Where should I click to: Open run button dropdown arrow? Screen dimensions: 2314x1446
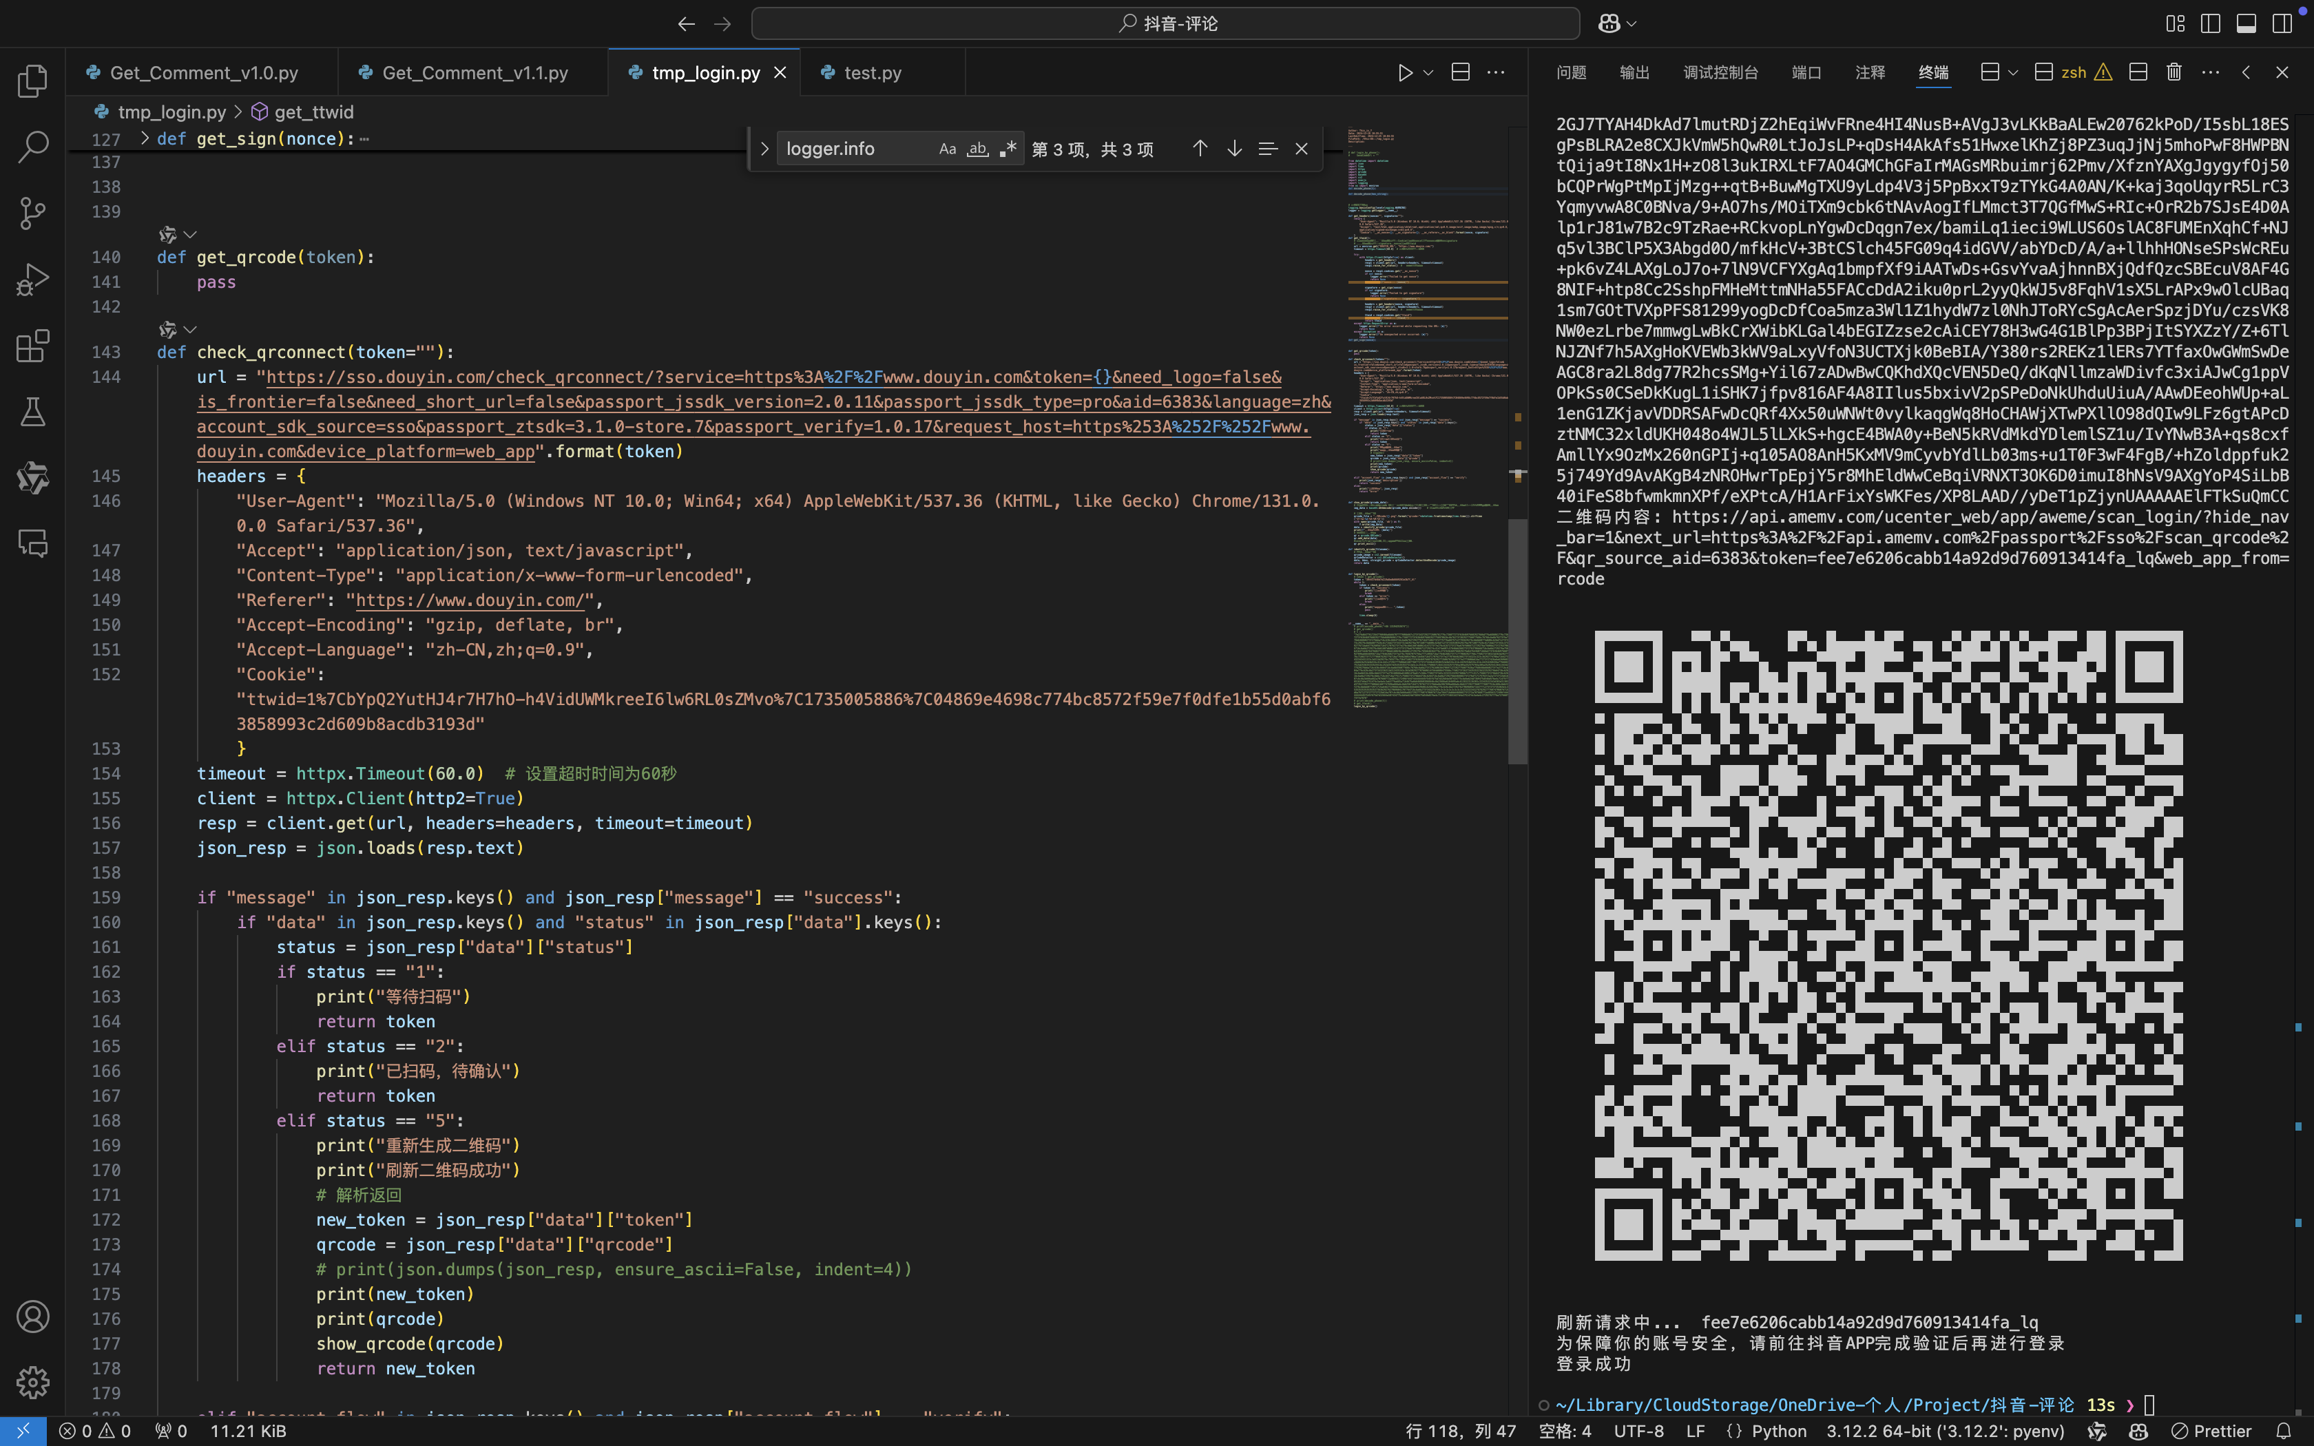[1428, 73]
